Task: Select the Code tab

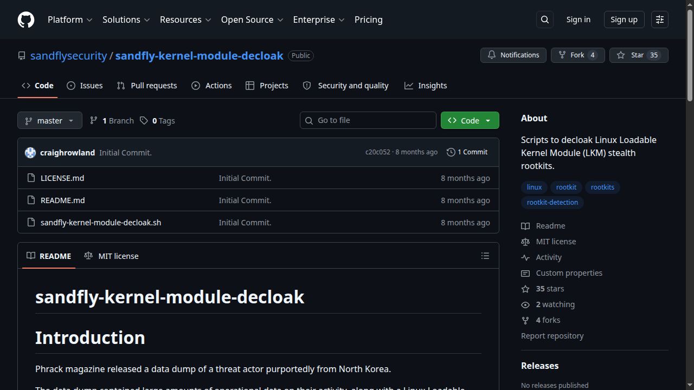Action: tap(37, 86)
